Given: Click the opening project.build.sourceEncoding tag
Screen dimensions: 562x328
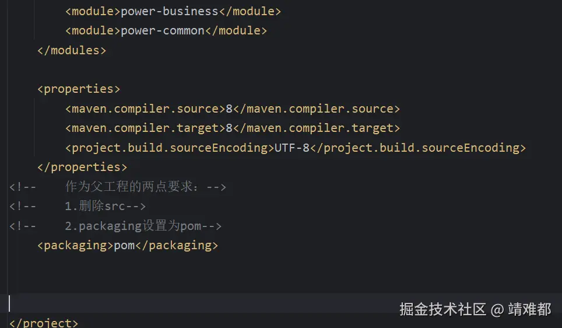Looking at the screenshot, I should click(169, 148).
